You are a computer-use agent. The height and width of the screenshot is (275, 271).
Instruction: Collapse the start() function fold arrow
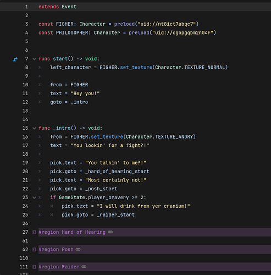tap(34, 59)
